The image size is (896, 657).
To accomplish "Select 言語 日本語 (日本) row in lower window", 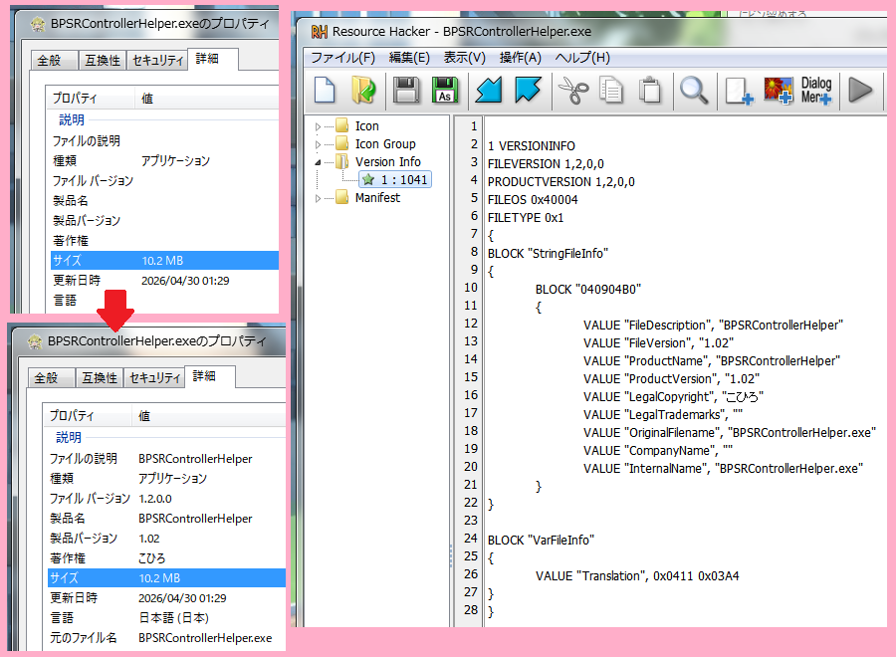I will pos(166,618).
